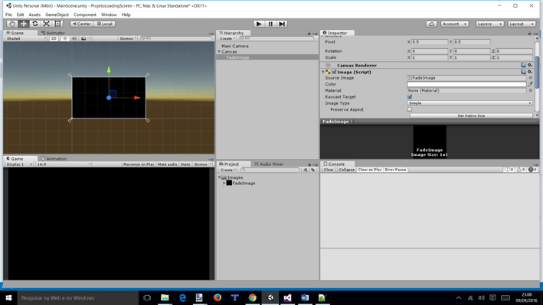Open the Shaded draw mode dropdown
543x305 pixels.
click(26, 38)
